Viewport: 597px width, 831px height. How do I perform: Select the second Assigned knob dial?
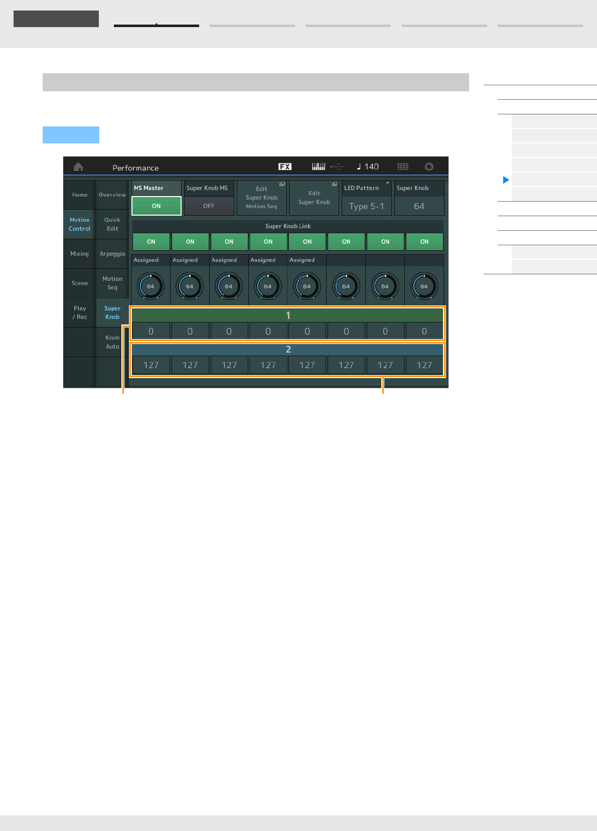[190, 286]
